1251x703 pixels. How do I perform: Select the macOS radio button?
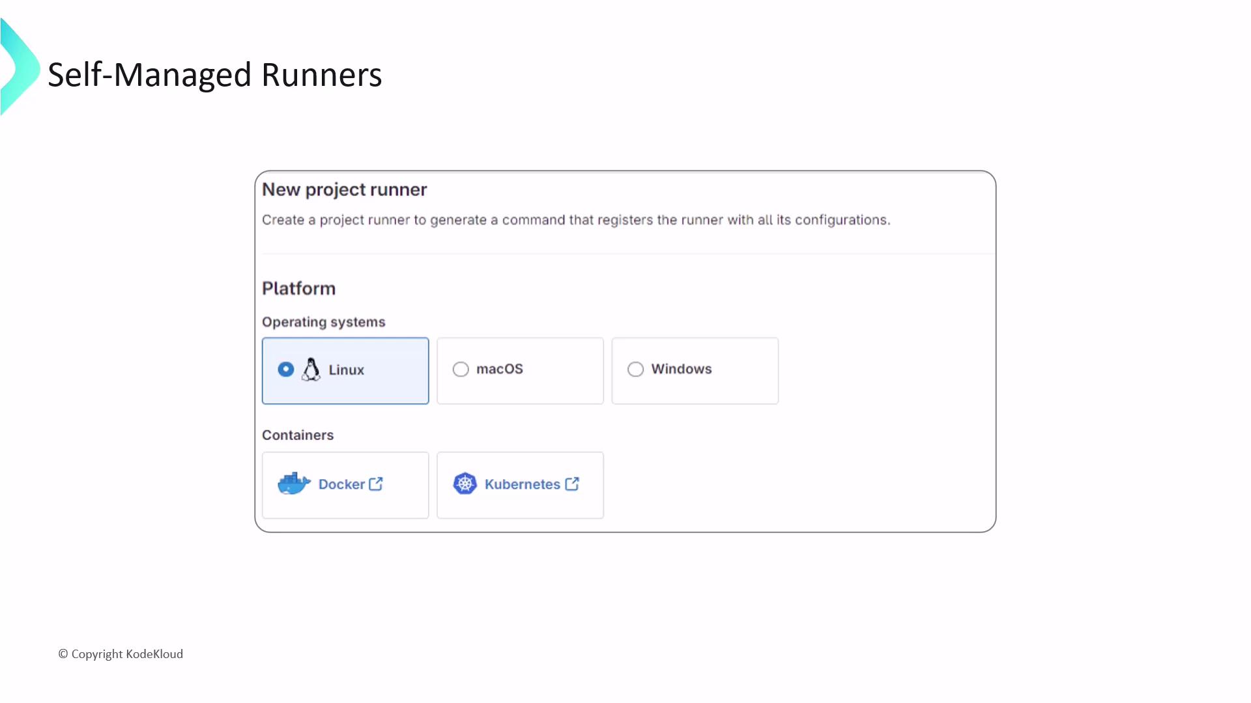(461, 370)
